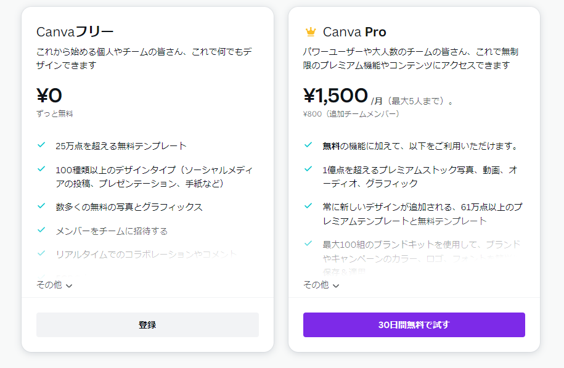
Task: Click the chevron arrow under the Free features
Action: coord(69,285)
